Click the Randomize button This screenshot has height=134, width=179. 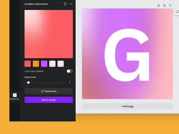tap(49, 91)
